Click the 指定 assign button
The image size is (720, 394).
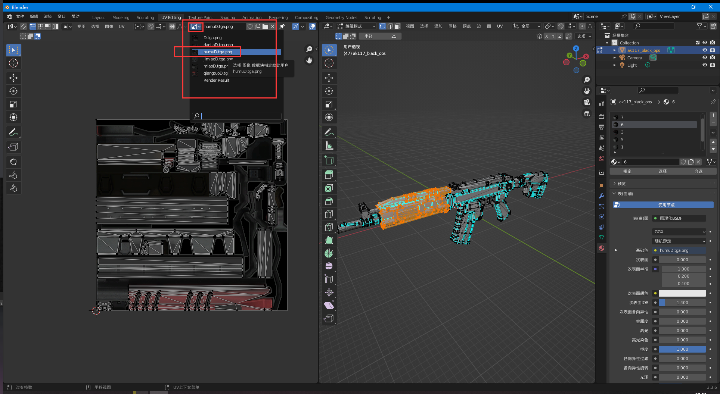coord(627,171)
